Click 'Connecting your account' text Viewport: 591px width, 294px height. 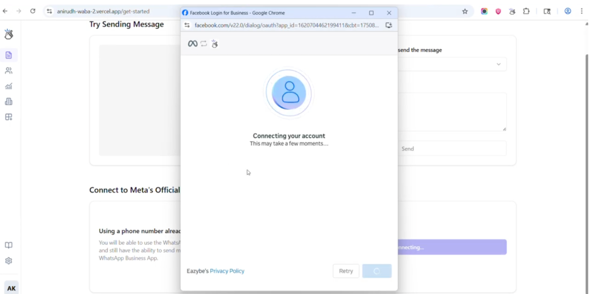click(289, 136)
